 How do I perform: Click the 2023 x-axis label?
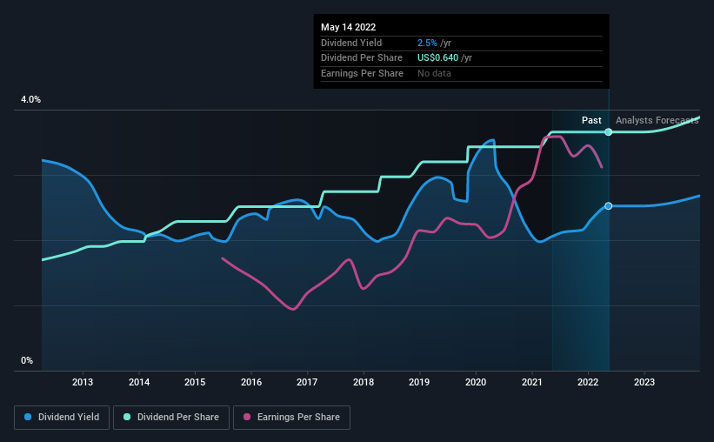[x=644, y=382]
